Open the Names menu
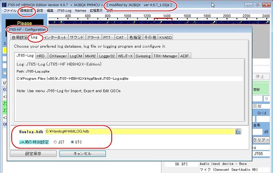The width and height of the screenshot is (273, 173). [80, 11]
